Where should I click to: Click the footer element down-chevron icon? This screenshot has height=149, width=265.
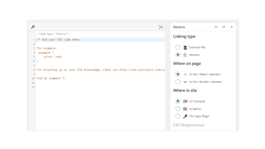coord(185,82)
